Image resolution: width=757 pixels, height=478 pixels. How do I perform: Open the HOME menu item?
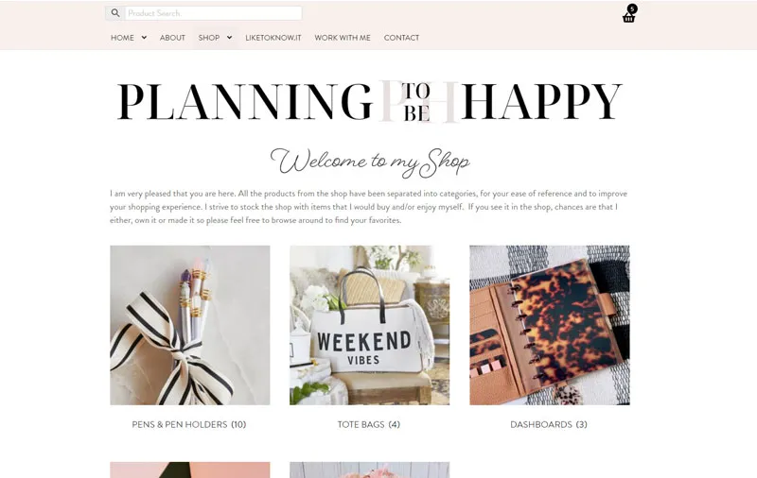pyautogui.click(x=122, y=38)
